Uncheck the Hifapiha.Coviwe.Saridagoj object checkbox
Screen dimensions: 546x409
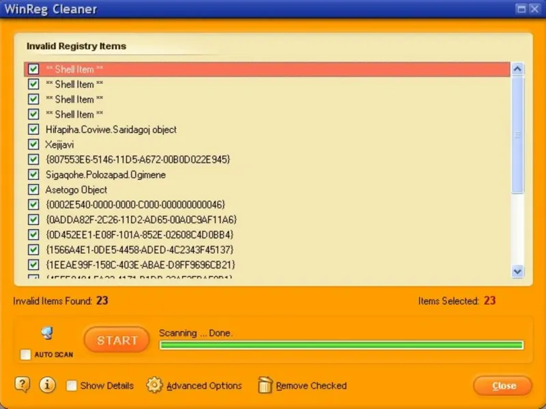(33, 129)
